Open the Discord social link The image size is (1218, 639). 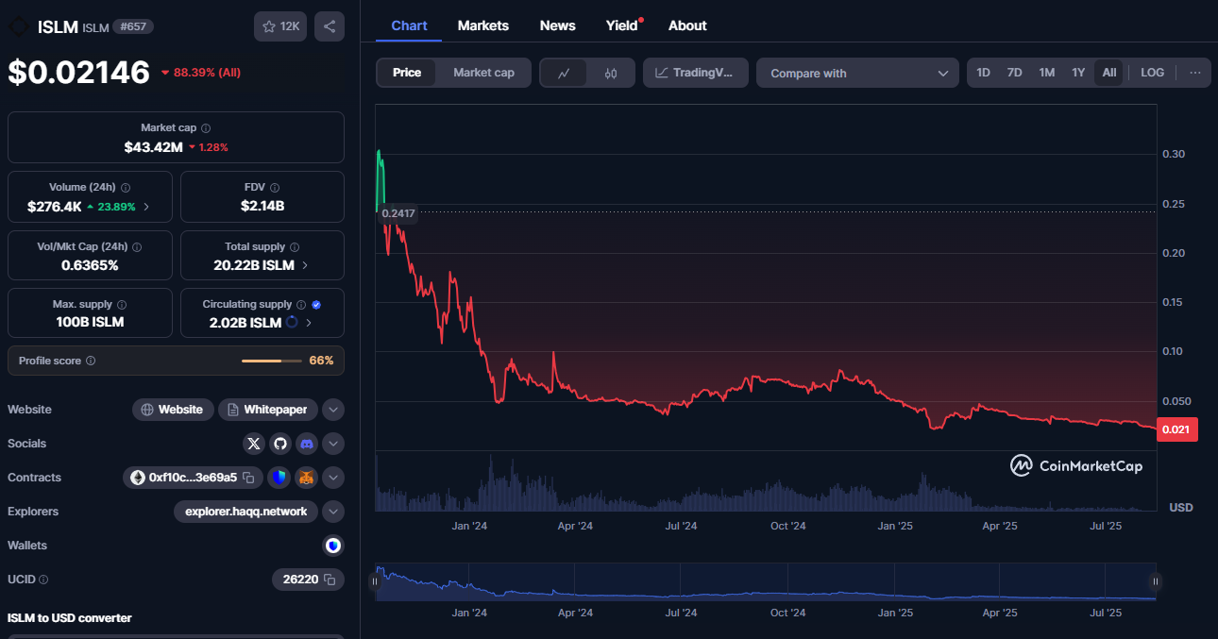click(x=307, y=444)
